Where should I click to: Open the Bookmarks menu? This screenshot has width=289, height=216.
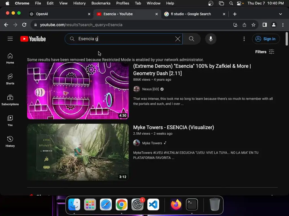pyautogui.click(x=101, y=3)
